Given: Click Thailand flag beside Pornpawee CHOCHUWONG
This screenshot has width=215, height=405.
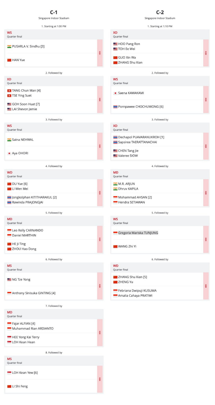Looking at the screenshot, I should click(x=115, y=107).
